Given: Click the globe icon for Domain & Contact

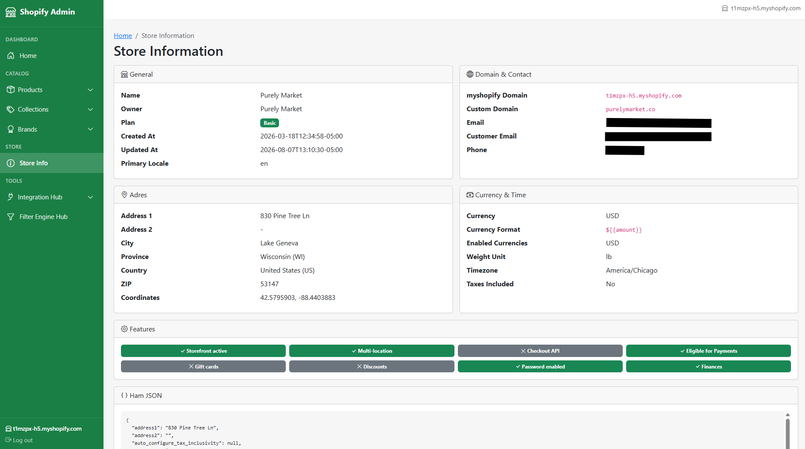Looking at the screenshot, I should (x=470, y=75).
